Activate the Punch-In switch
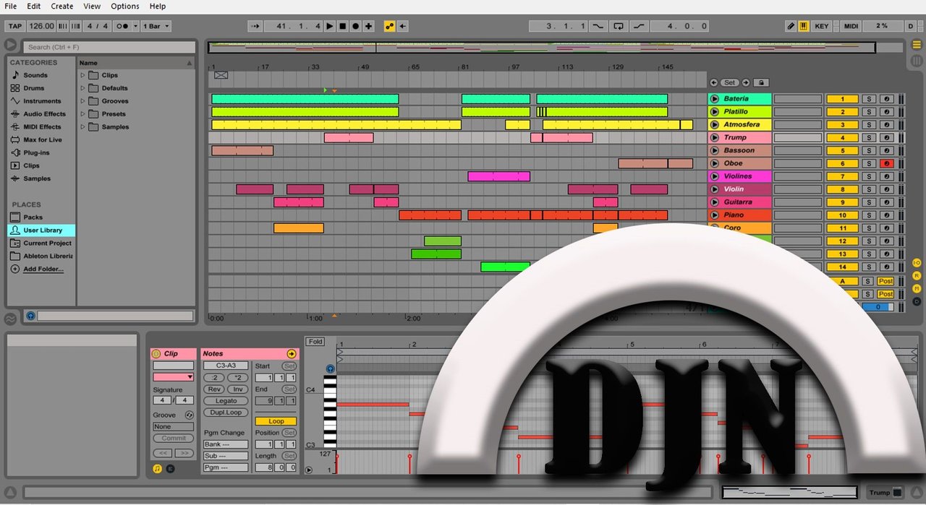This screenshot has width=926, height=505. [598, 26]
